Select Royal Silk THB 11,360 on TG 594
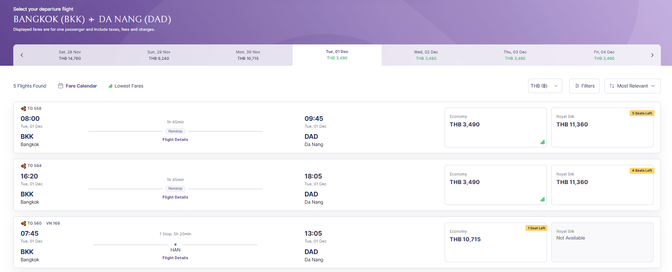 point(602,185)
